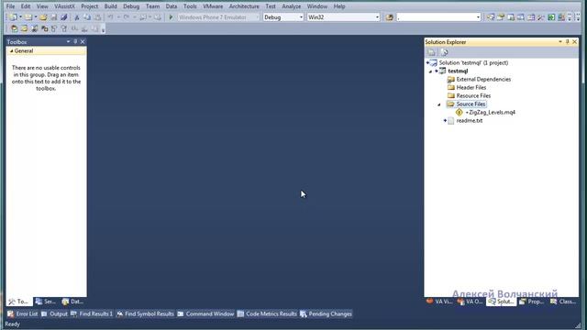587x330 pixels.
Task: Open the Edit menu
Action: coord(26,6)
